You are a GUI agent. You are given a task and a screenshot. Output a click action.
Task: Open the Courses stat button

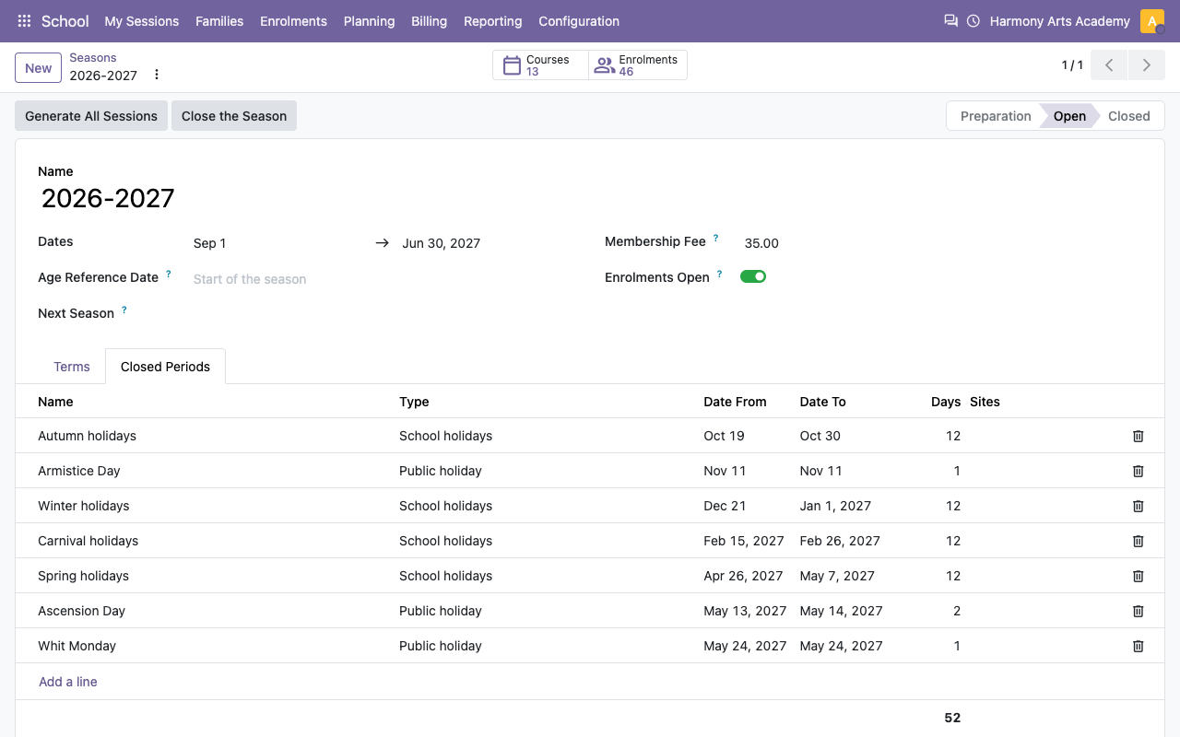tap(541, 65)
